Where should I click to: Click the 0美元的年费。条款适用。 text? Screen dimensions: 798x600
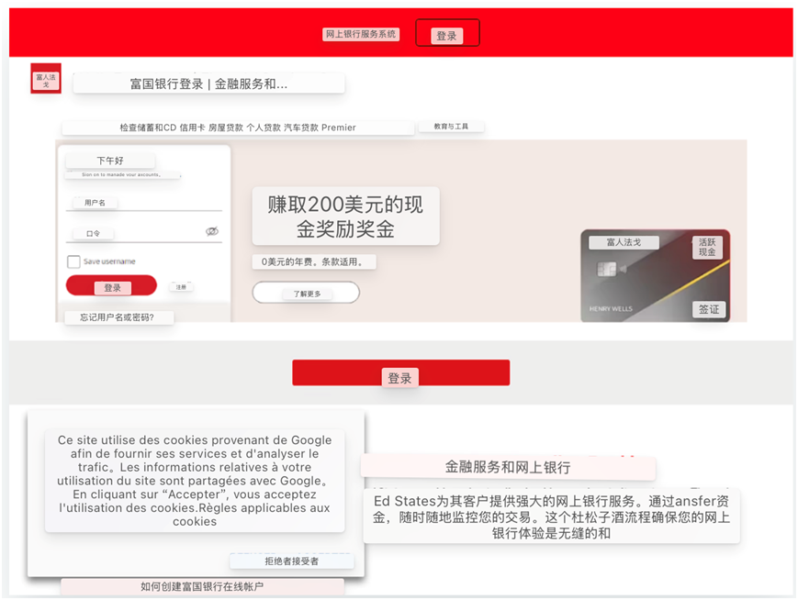tap(314, 261)
